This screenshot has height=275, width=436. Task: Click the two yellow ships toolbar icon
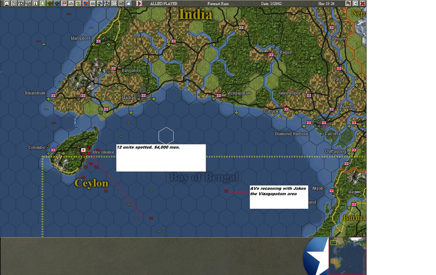point(78,4)
